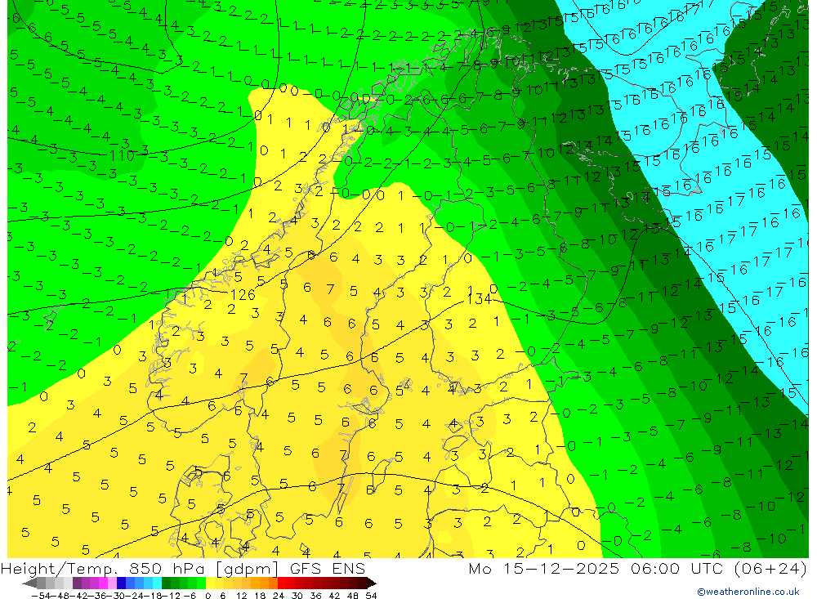Pick the dark blue swatch at legend value -30
The image size is (817, 599).
(x=122, y=583)
